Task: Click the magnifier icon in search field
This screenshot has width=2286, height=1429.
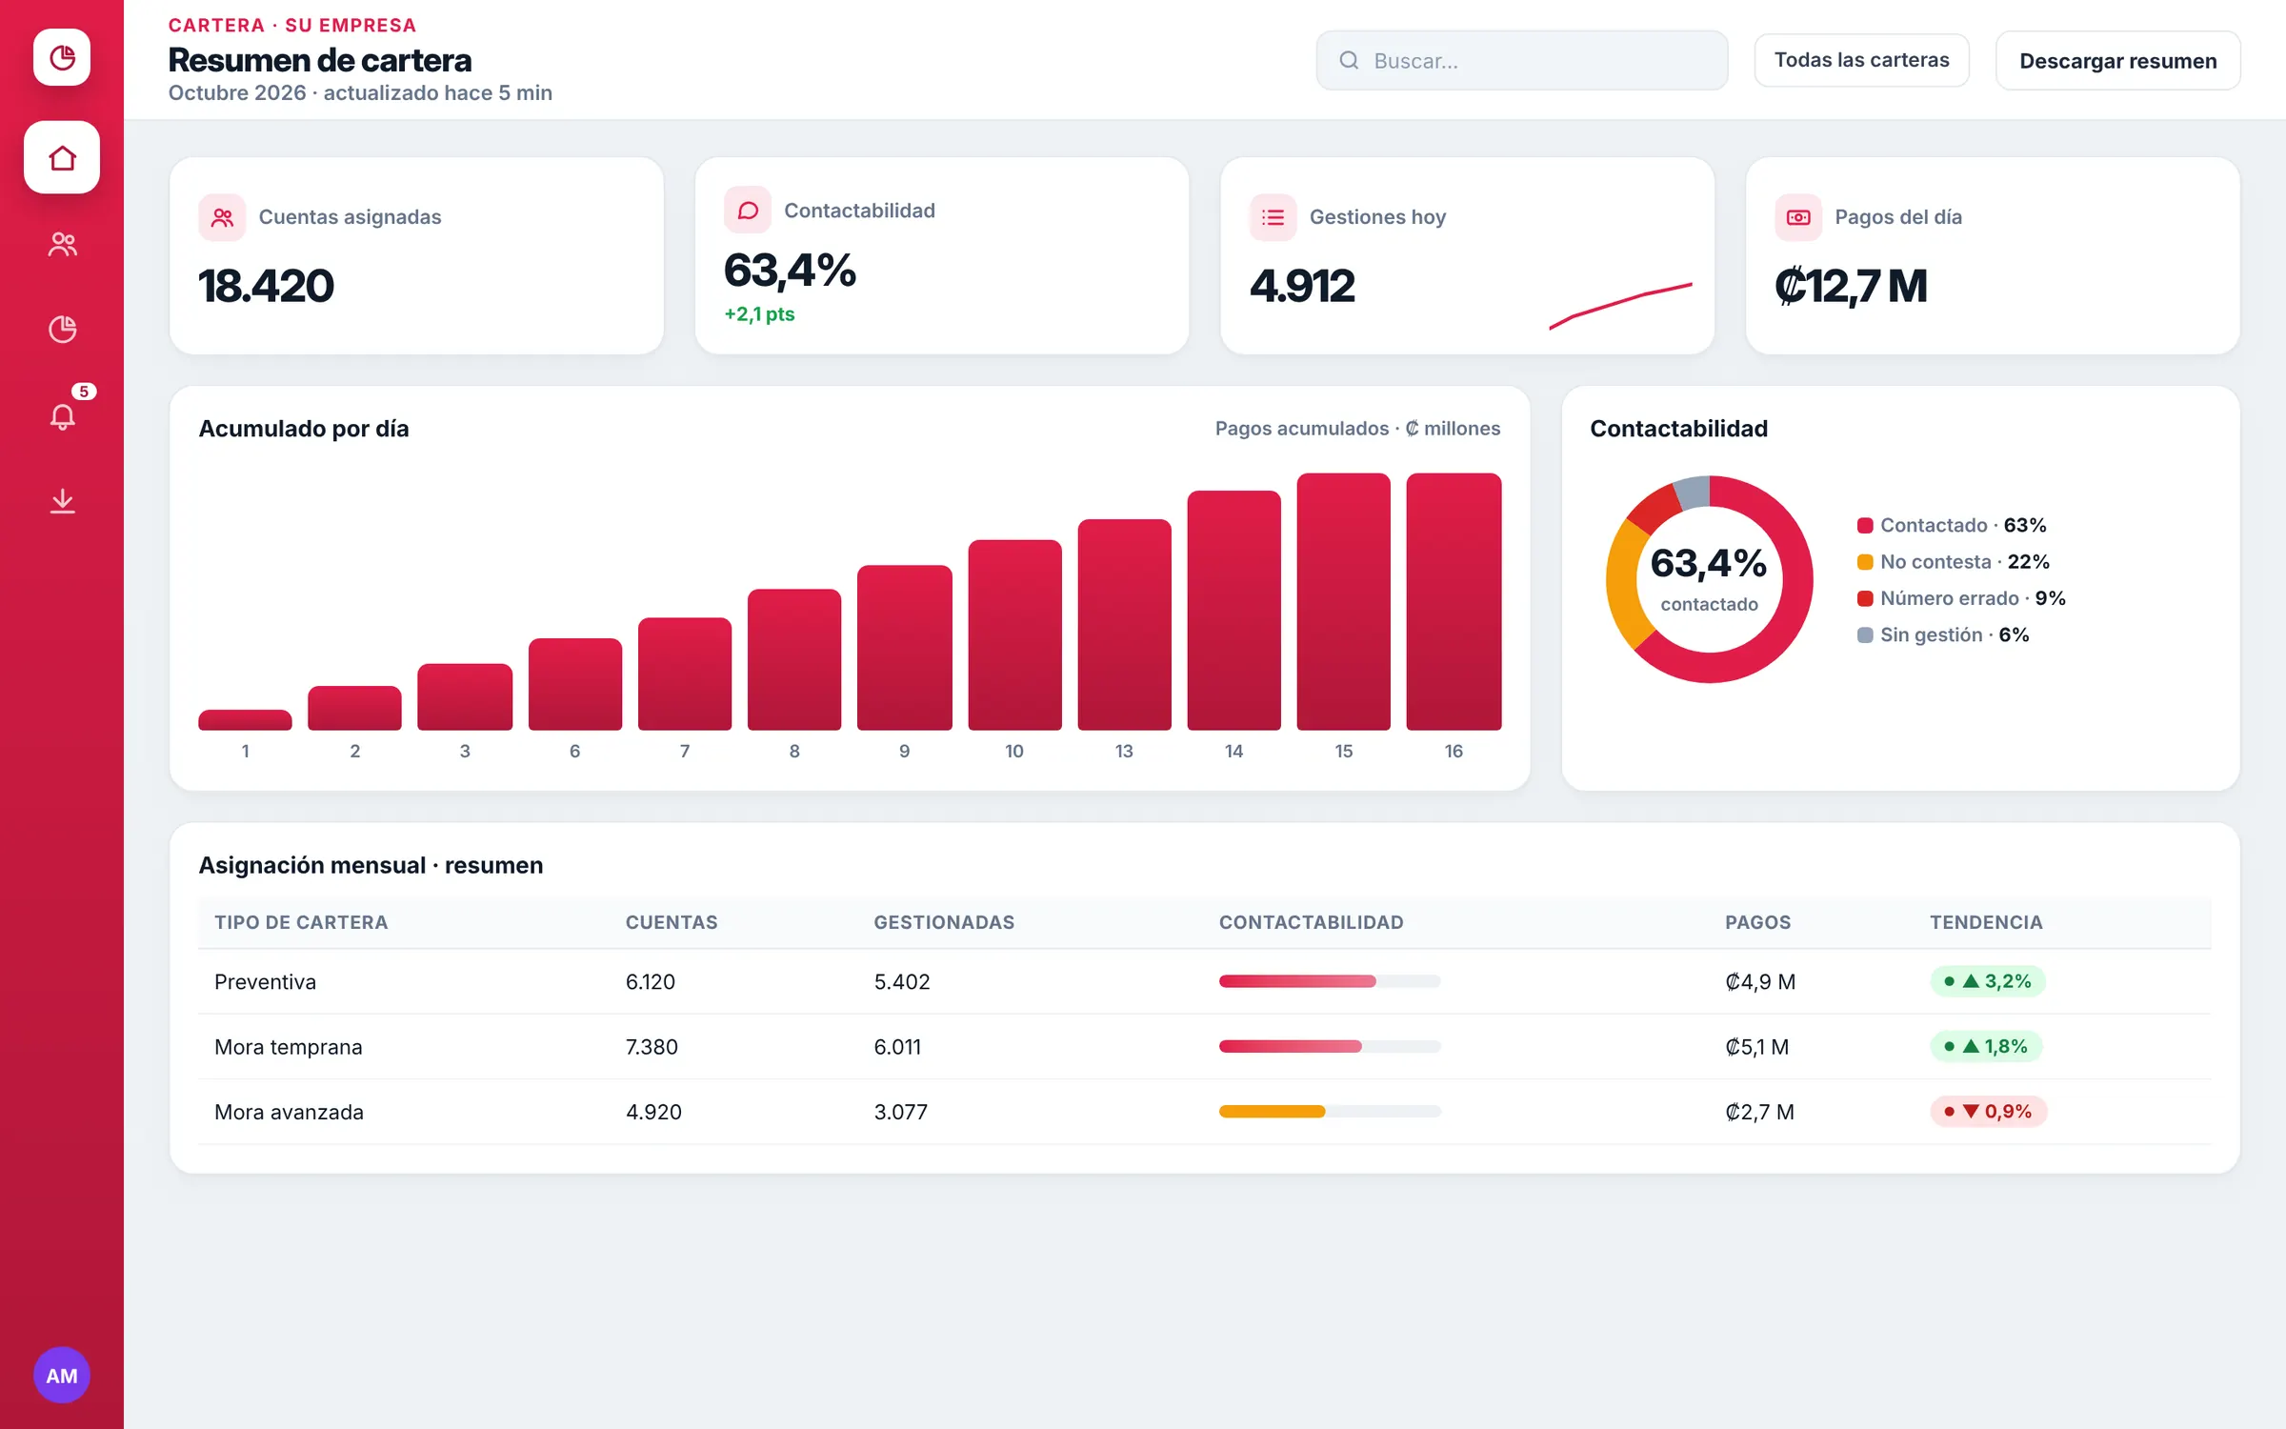Action: coord(1349,60)
